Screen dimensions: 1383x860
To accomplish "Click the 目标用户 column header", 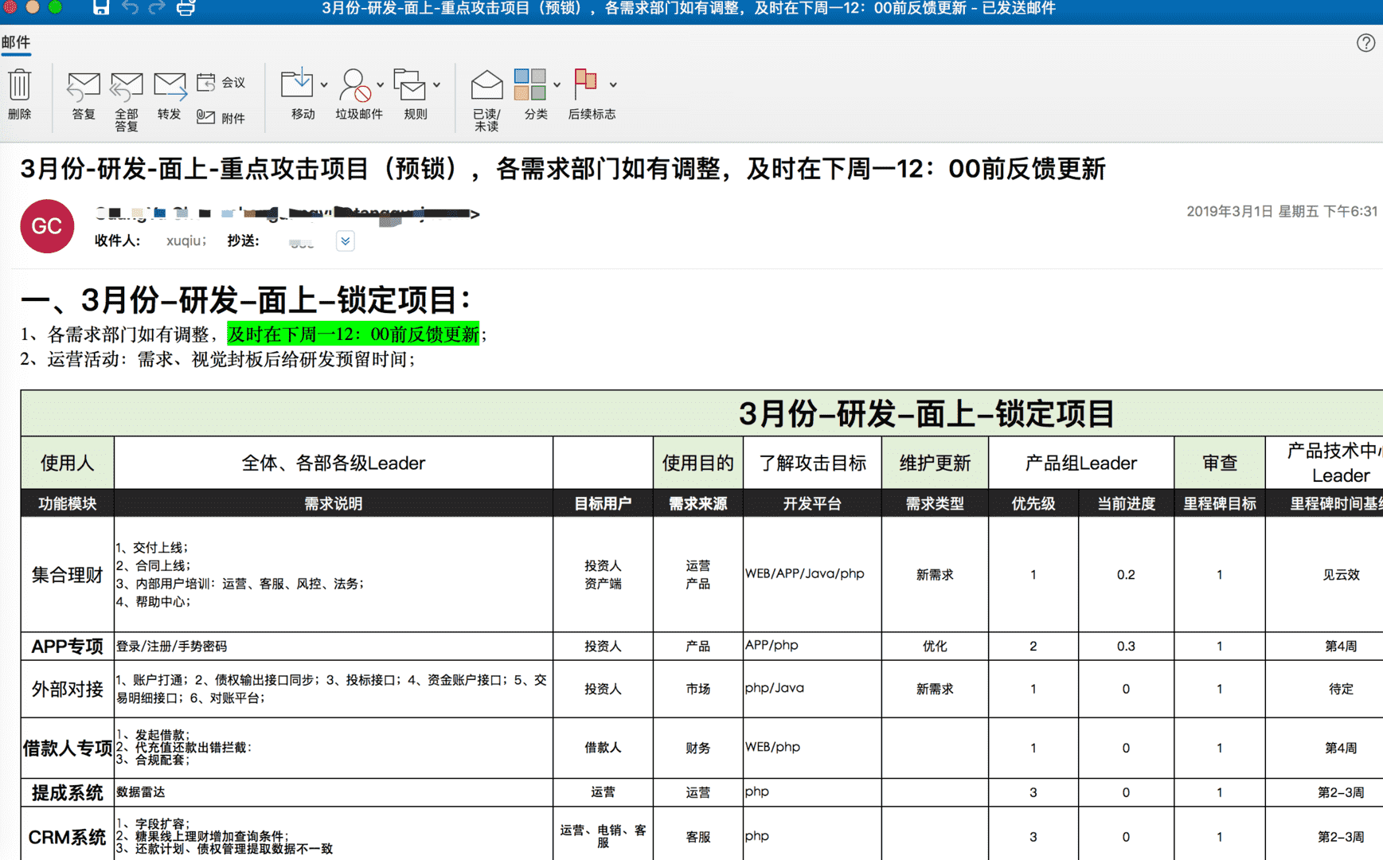I will 603,503.
